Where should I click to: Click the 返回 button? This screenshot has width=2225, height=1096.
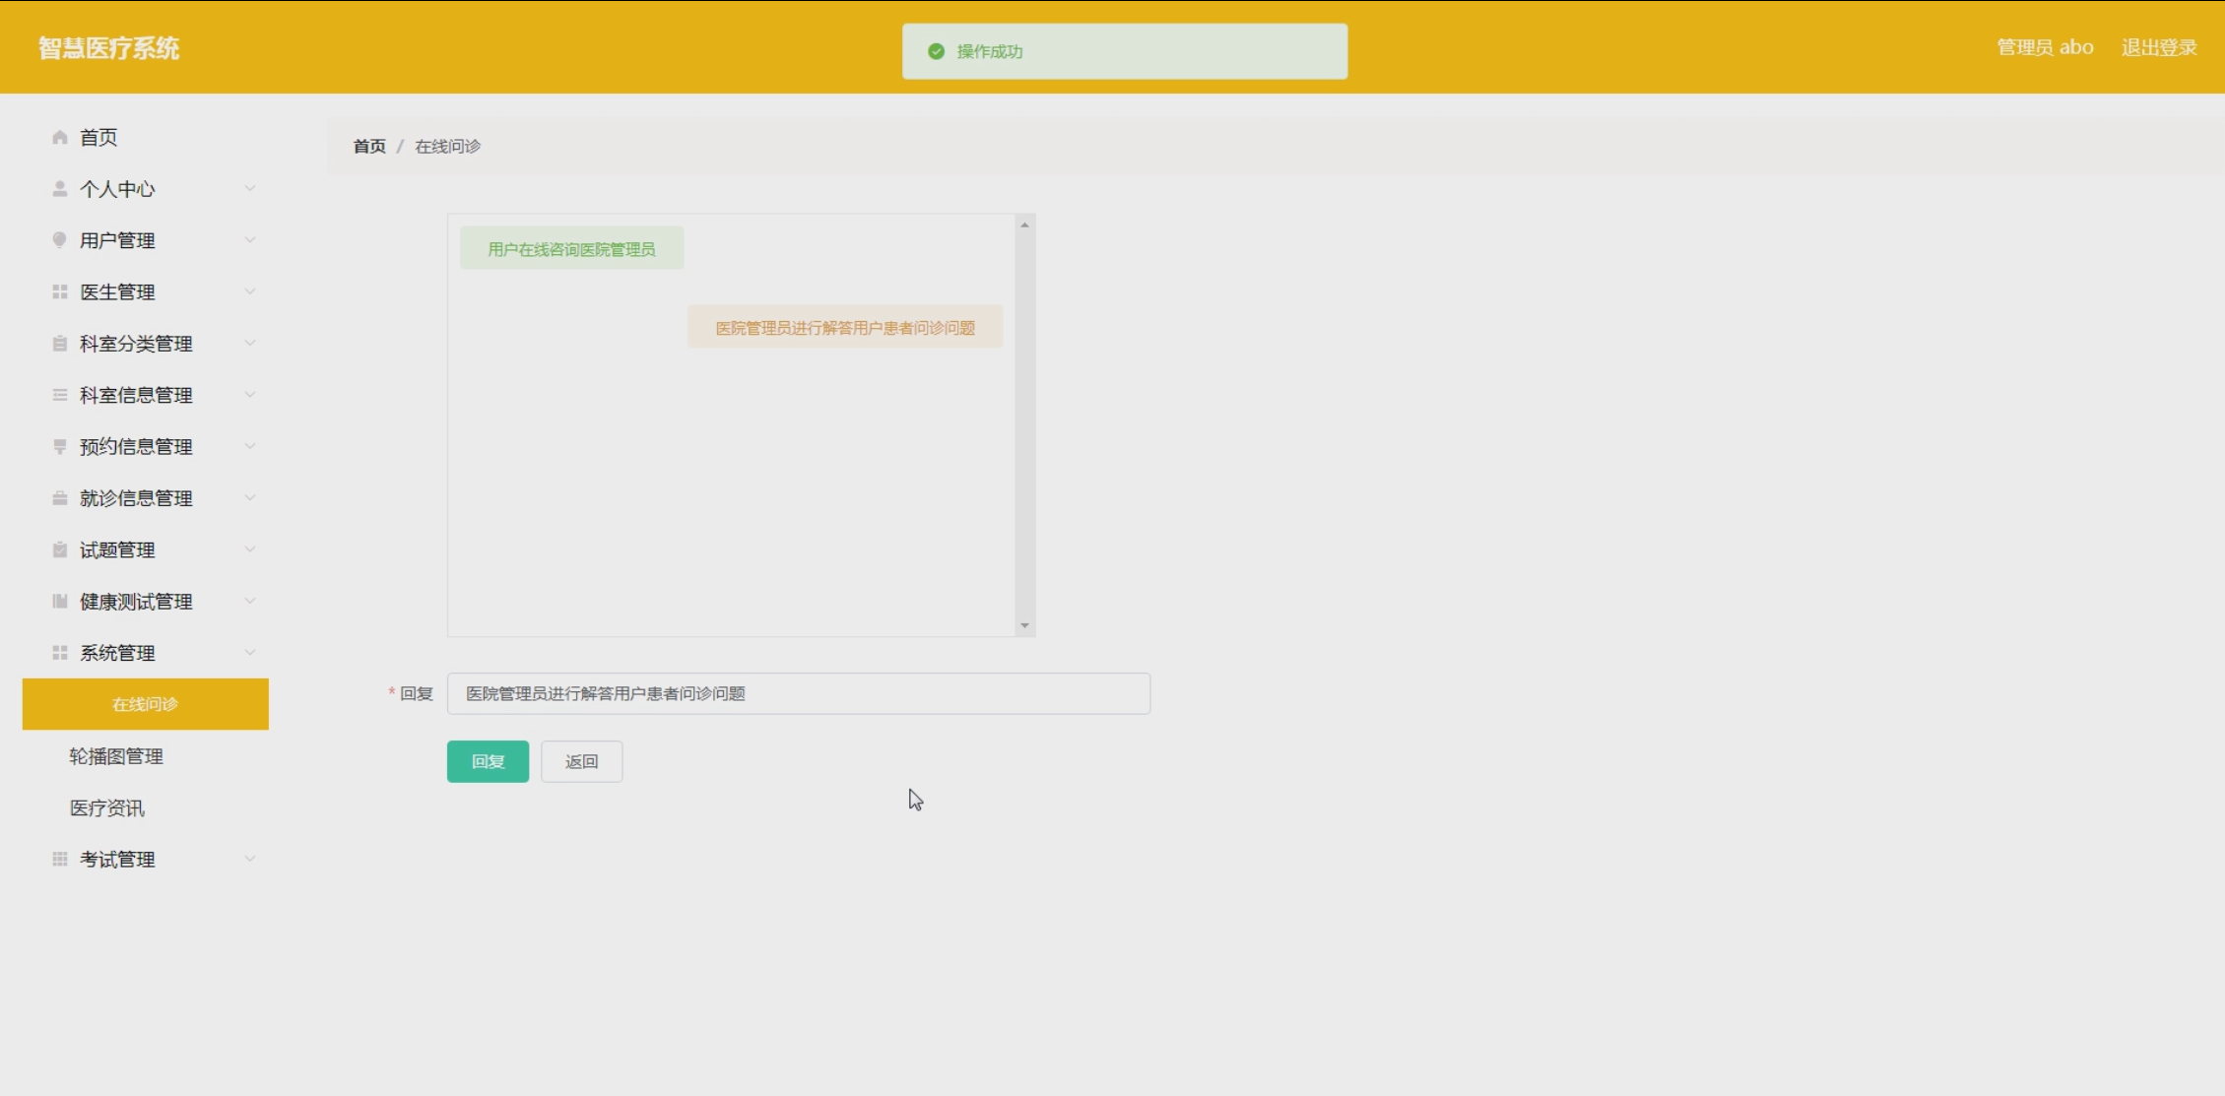coord(581,761)
